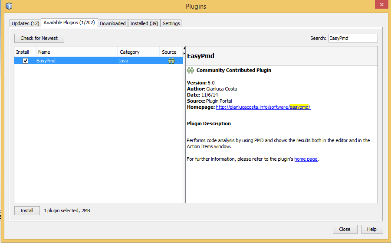The height and width of the screenshot is (243, 391).
Task: Follow the plugin's "home page" link in the description
Action: pos(306,159)
